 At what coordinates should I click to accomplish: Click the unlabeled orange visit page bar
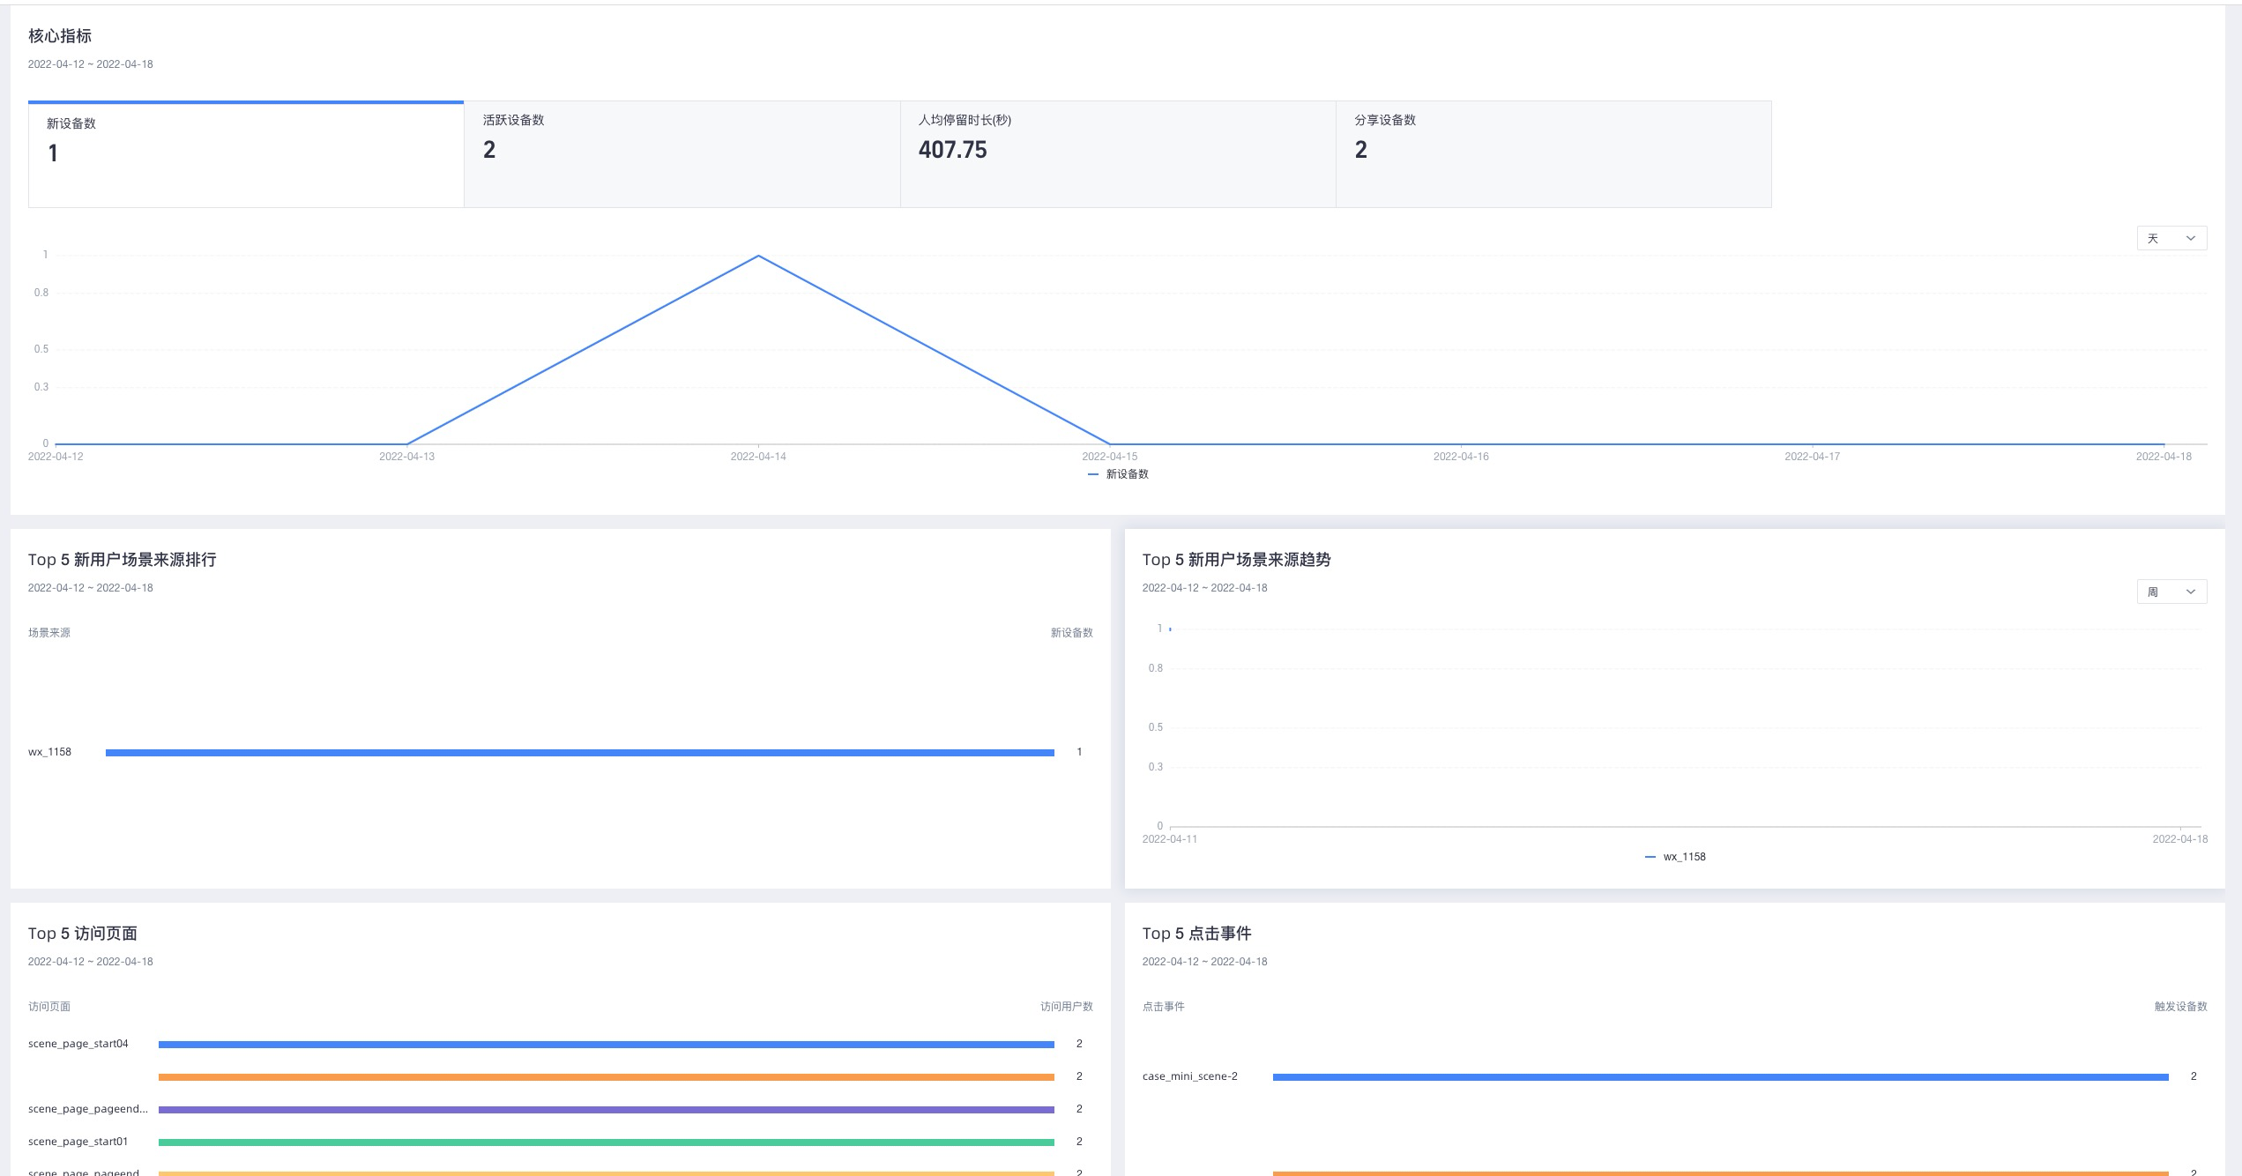(607, 1076)
